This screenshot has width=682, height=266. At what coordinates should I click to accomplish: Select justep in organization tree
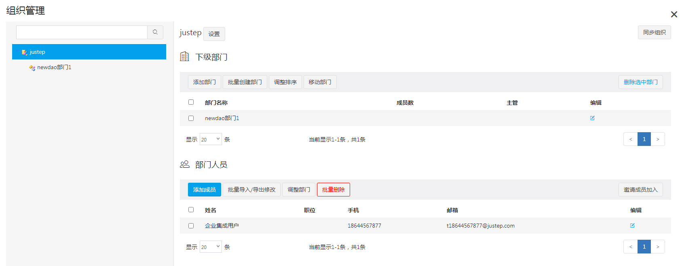pos(89,52)
